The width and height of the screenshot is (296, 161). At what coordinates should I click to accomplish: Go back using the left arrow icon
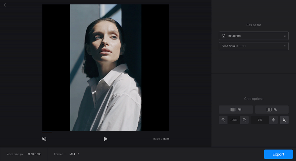tap(5, 5)
